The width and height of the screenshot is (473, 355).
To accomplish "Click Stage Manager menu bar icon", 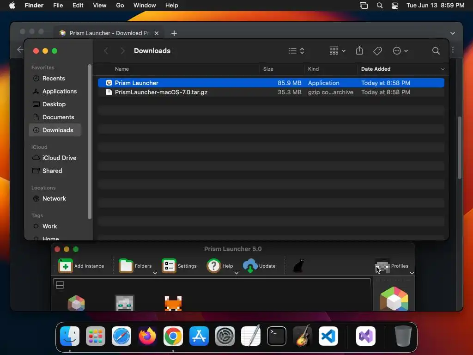I will 364,6.
